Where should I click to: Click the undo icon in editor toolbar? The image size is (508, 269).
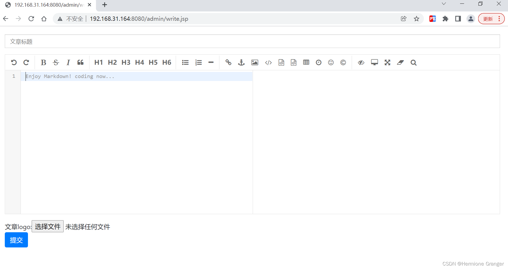point(14,63)
